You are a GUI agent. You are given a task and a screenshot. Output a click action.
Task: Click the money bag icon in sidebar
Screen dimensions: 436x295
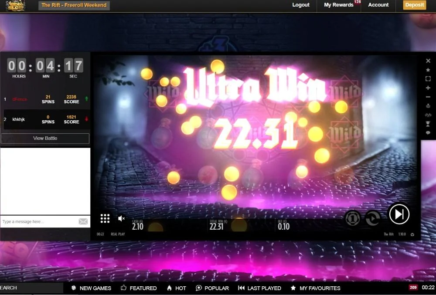428,106
